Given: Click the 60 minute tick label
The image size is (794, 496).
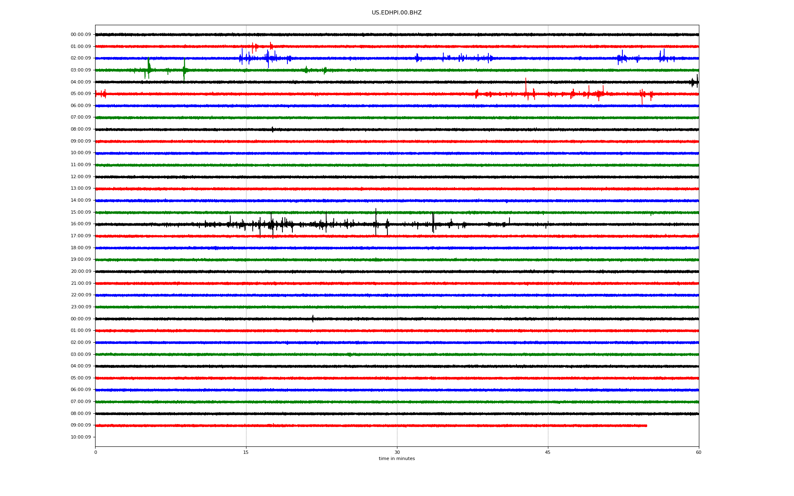Looking at the screenshot, I should 698,452.
